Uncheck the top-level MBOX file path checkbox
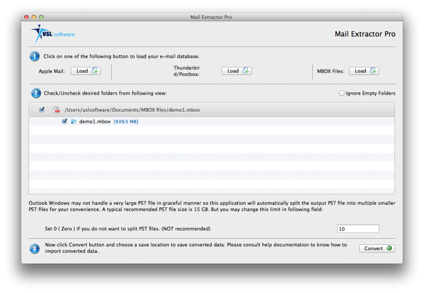This screenshot has height=293, width=424. pos(42,110)
